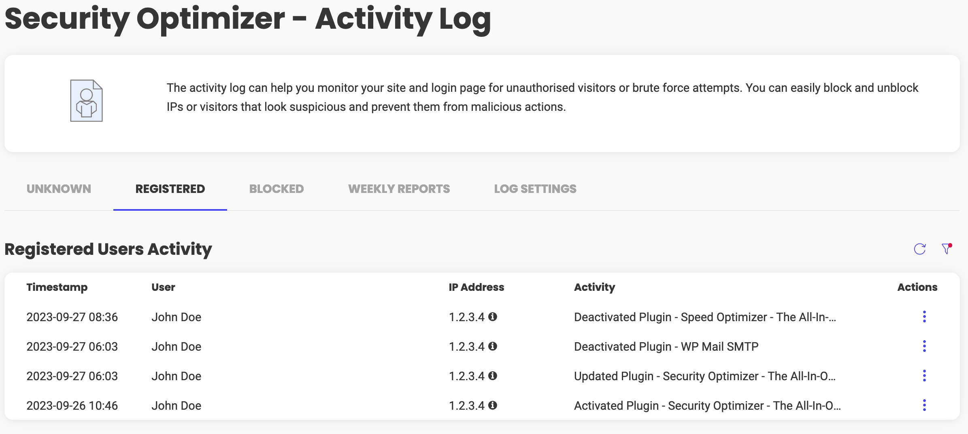Open actions menu for Deactivated Plugin Speed Optimizer row

(924, 317)
